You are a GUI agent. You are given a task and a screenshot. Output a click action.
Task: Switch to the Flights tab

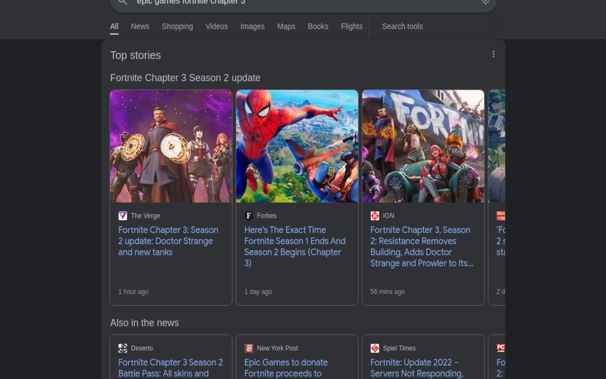(x=352, y=27)
